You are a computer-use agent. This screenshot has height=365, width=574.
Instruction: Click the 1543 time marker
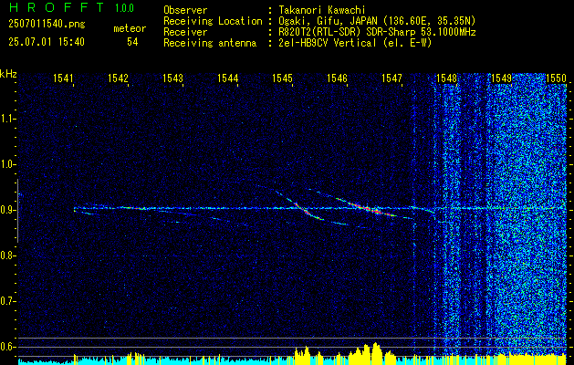coord(172,78)
